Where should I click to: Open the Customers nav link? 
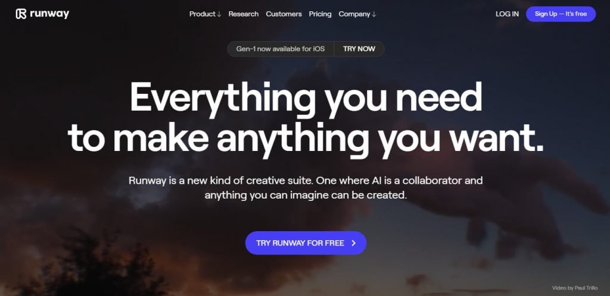click(x=284, y=14)
